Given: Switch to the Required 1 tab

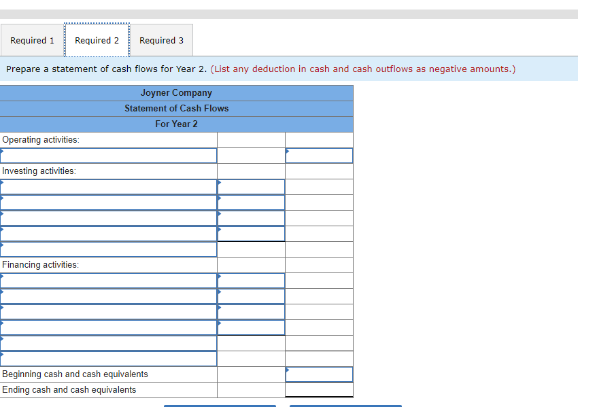Looking at the screenshot, I should click(31, 40).
